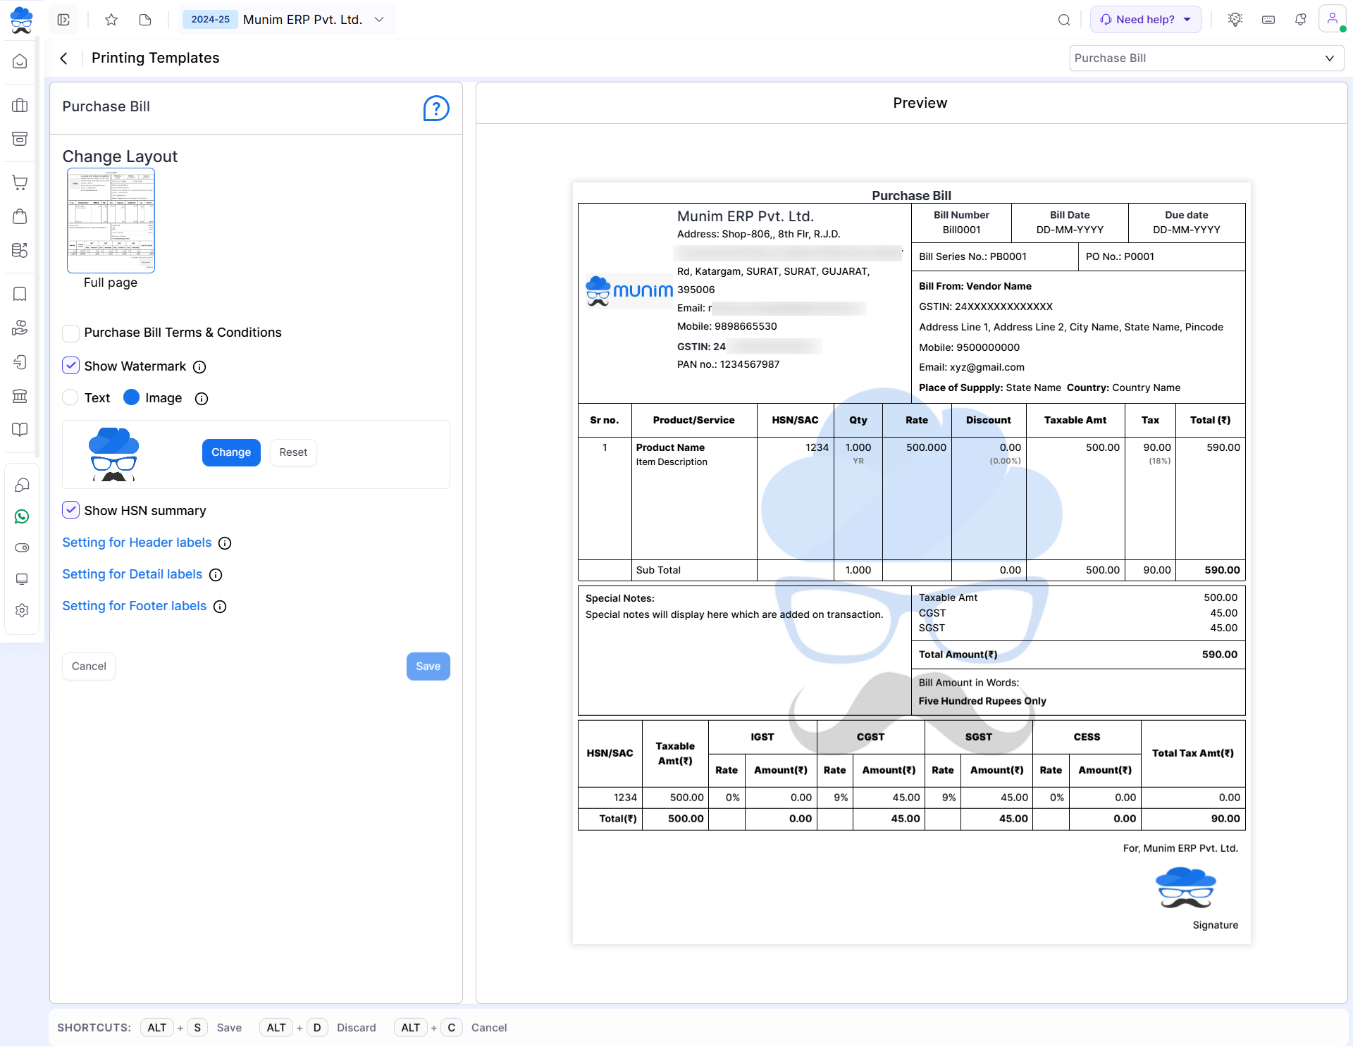Open the chat support icon in sidebar

(22, 485)
